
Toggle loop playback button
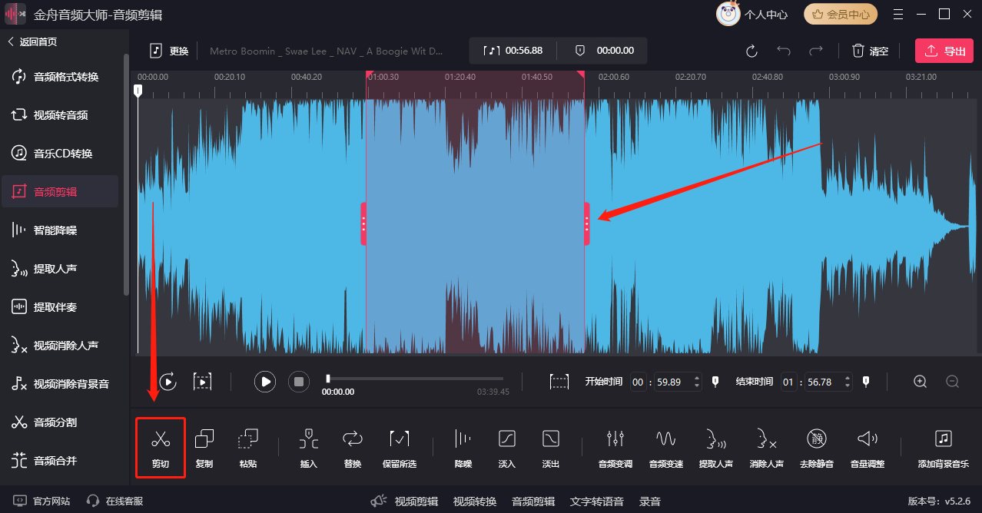click(x=168, y=382)
